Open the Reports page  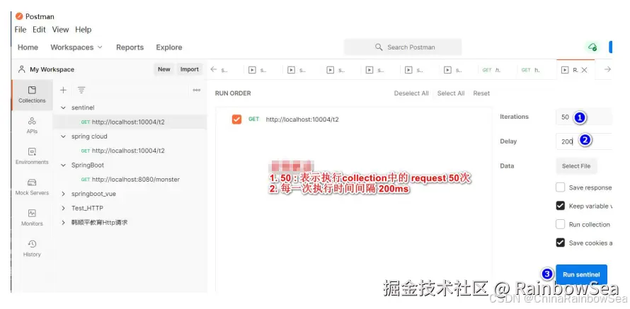(130, 47)
